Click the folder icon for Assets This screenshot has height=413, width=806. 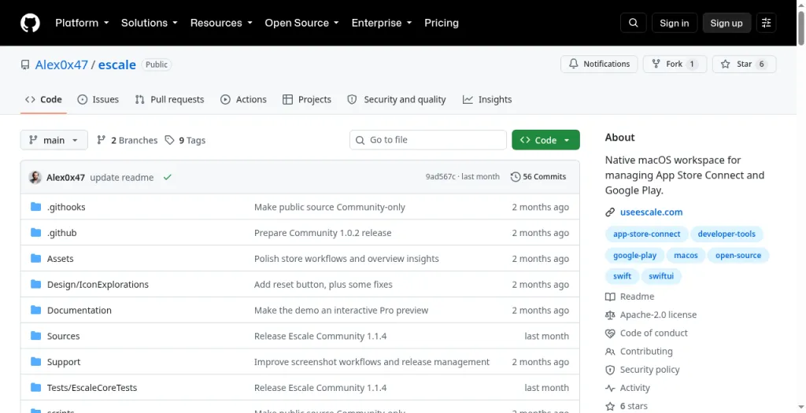(x=35, y=258)
